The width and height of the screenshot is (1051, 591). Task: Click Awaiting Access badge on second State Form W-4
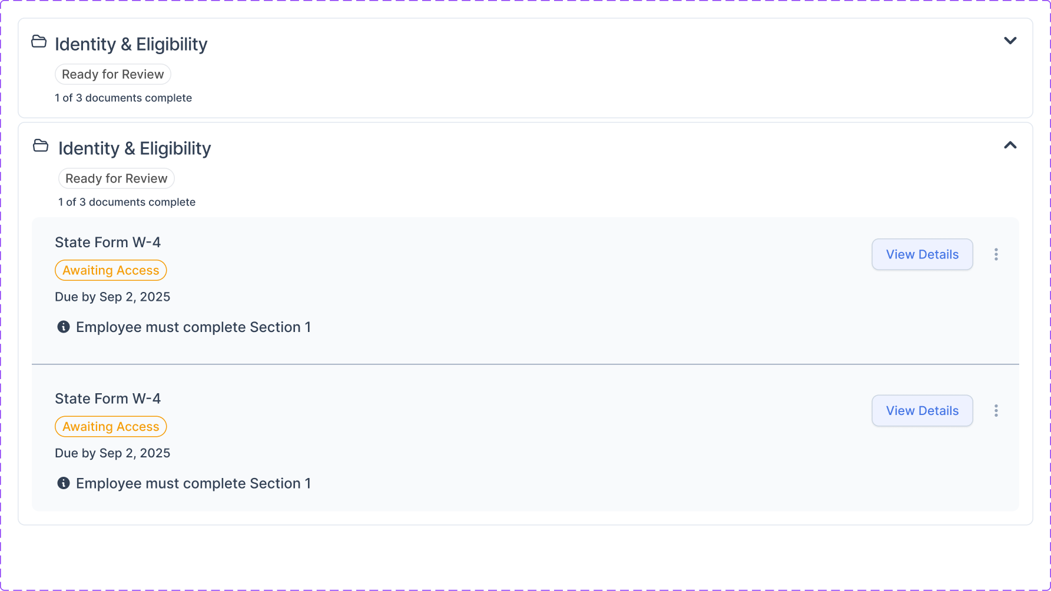[111, 427]
